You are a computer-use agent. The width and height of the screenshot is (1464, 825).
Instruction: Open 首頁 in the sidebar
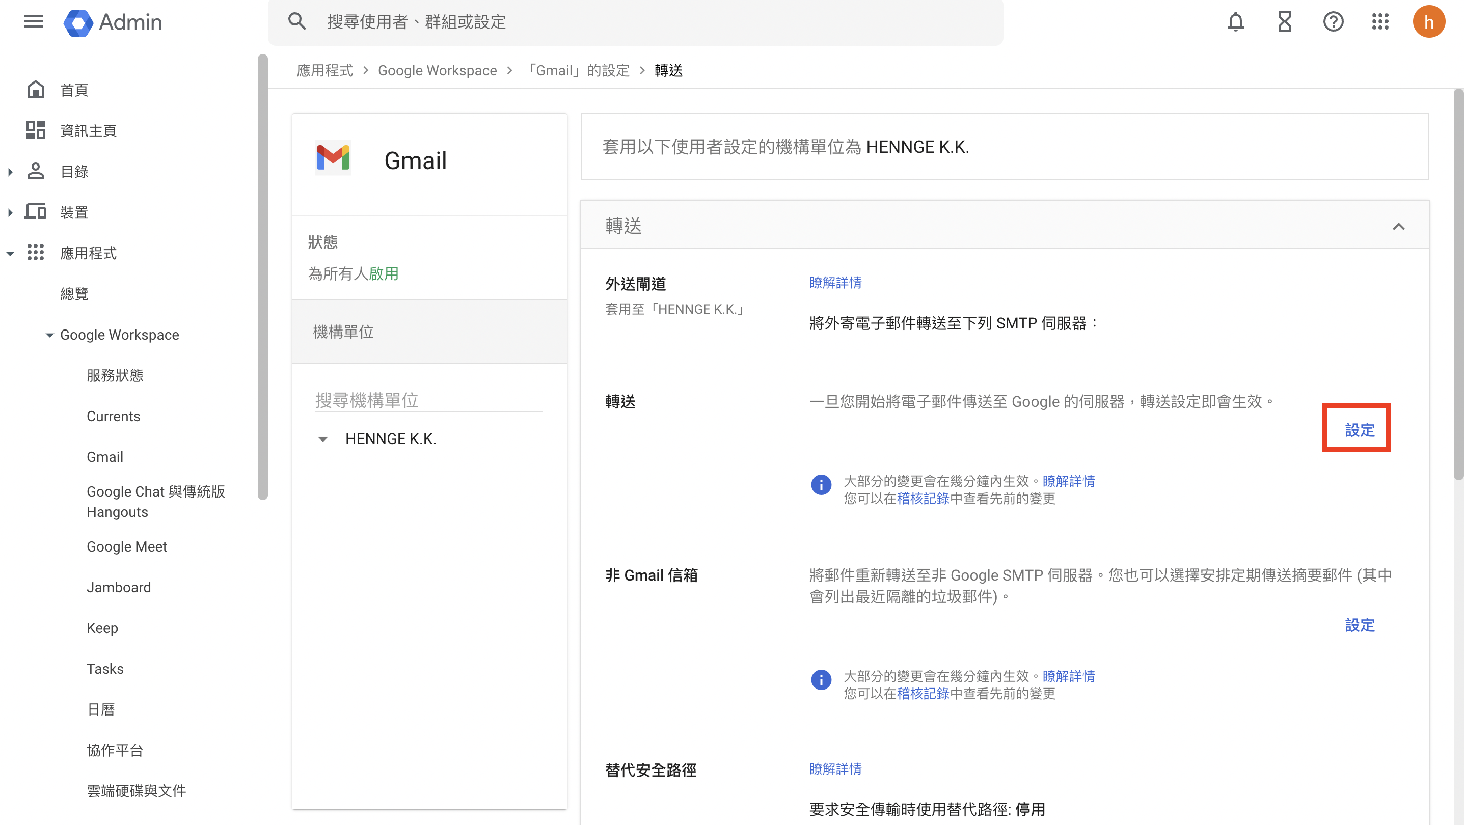(x=74, y=90)
